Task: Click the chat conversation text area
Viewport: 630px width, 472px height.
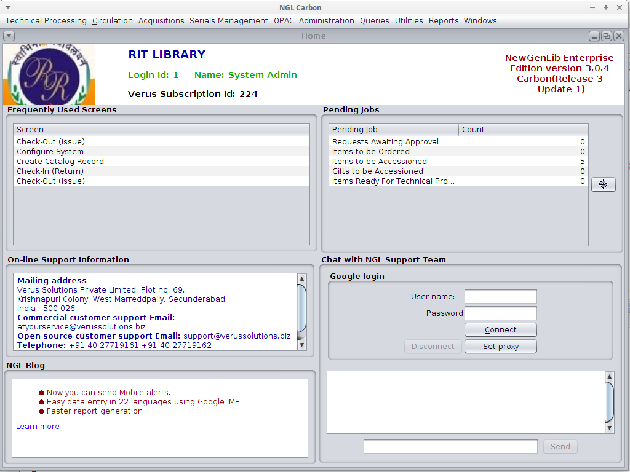Action: (466, 402)
